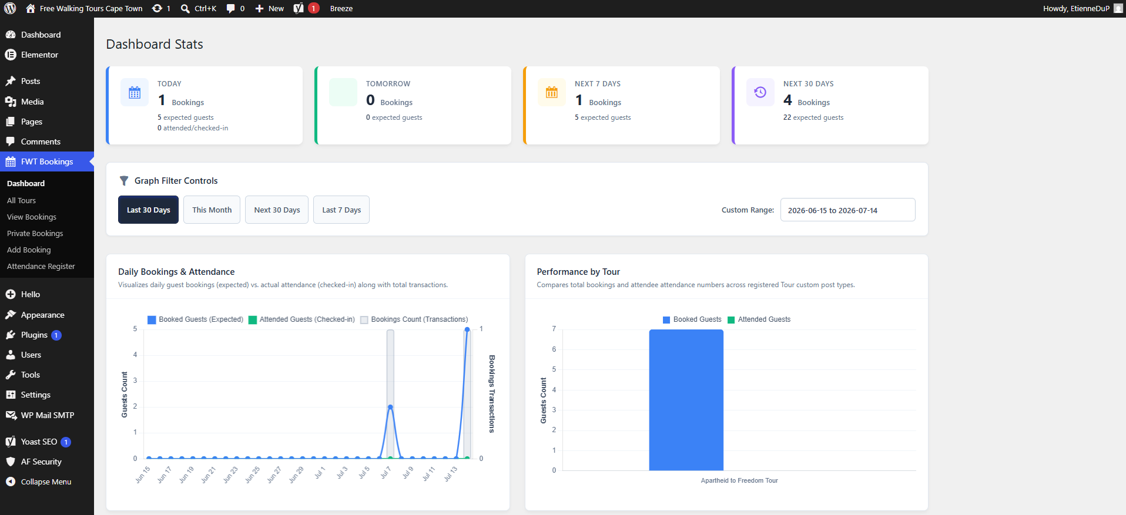Click the Apartheid to Freedom Tour bar

pyautogui.click(x=686, y=400)
